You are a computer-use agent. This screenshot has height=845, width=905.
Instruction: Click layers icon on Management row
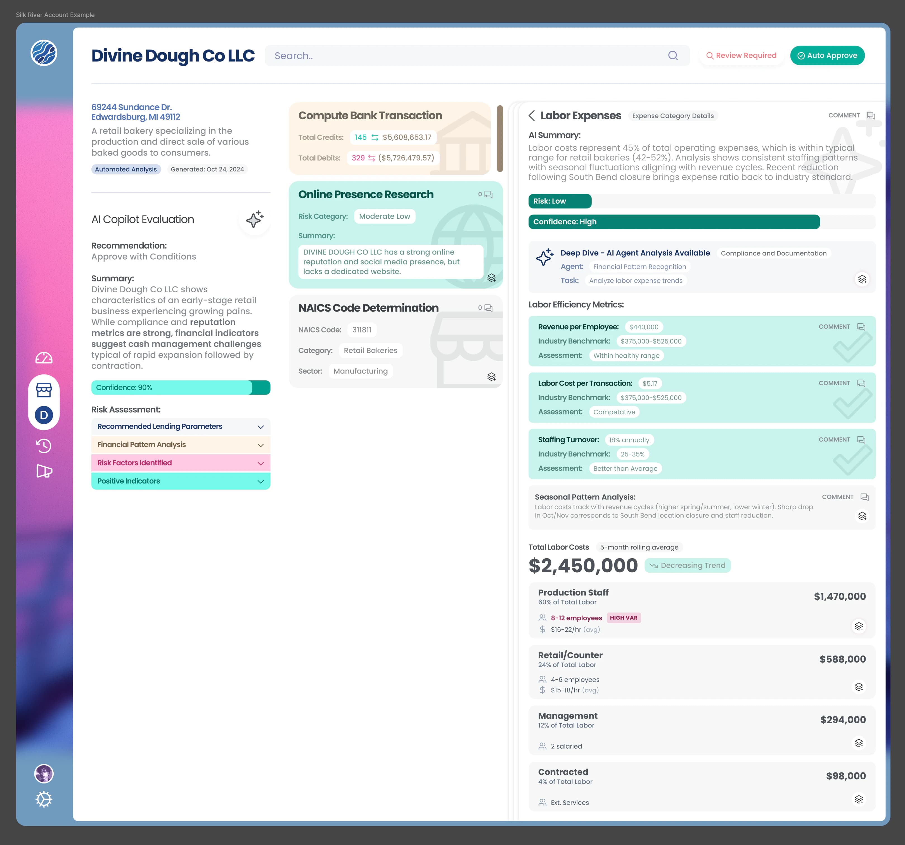(x=859, y=743)
